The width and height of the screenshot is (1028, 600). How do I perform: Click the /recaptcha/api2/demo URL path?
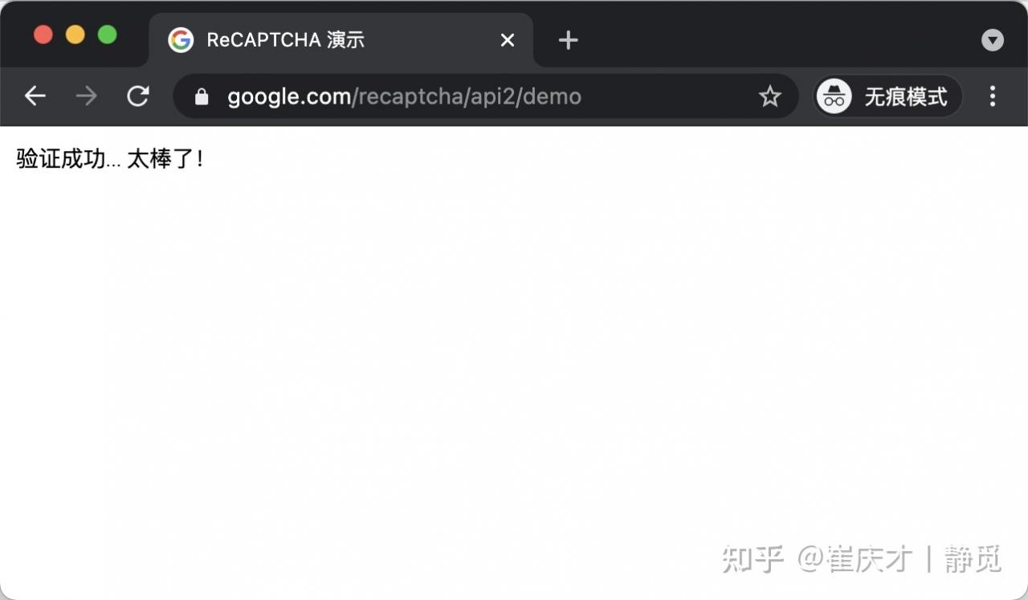click(467, 97)
